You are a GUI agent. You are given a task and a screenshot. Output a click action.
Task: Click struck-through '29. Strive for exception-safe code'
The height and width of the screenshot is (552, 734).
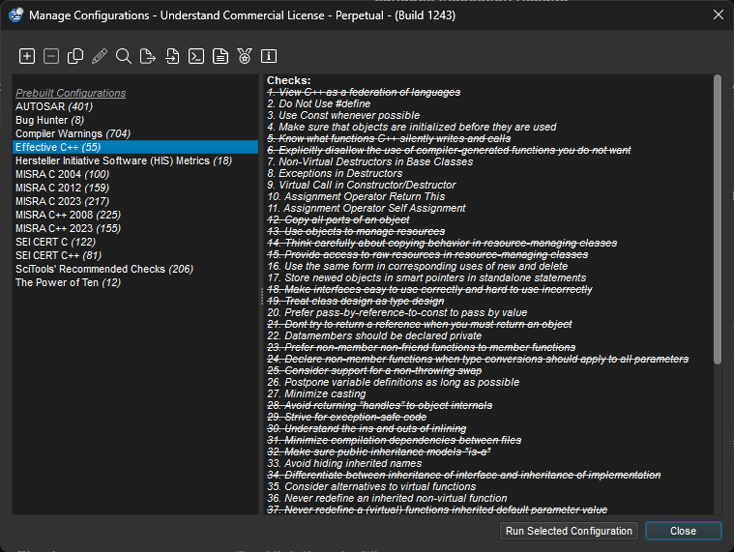coord(346,418)
